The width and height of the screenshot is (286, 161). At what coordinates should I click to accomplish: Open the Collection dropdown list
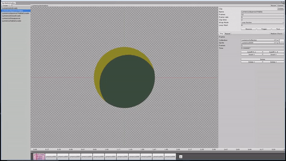point(258,40)
